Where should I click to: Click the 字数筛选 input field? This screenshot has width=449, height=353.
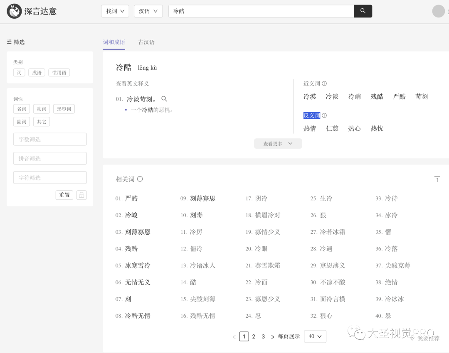pyautogui.click(x=50, y=139)
